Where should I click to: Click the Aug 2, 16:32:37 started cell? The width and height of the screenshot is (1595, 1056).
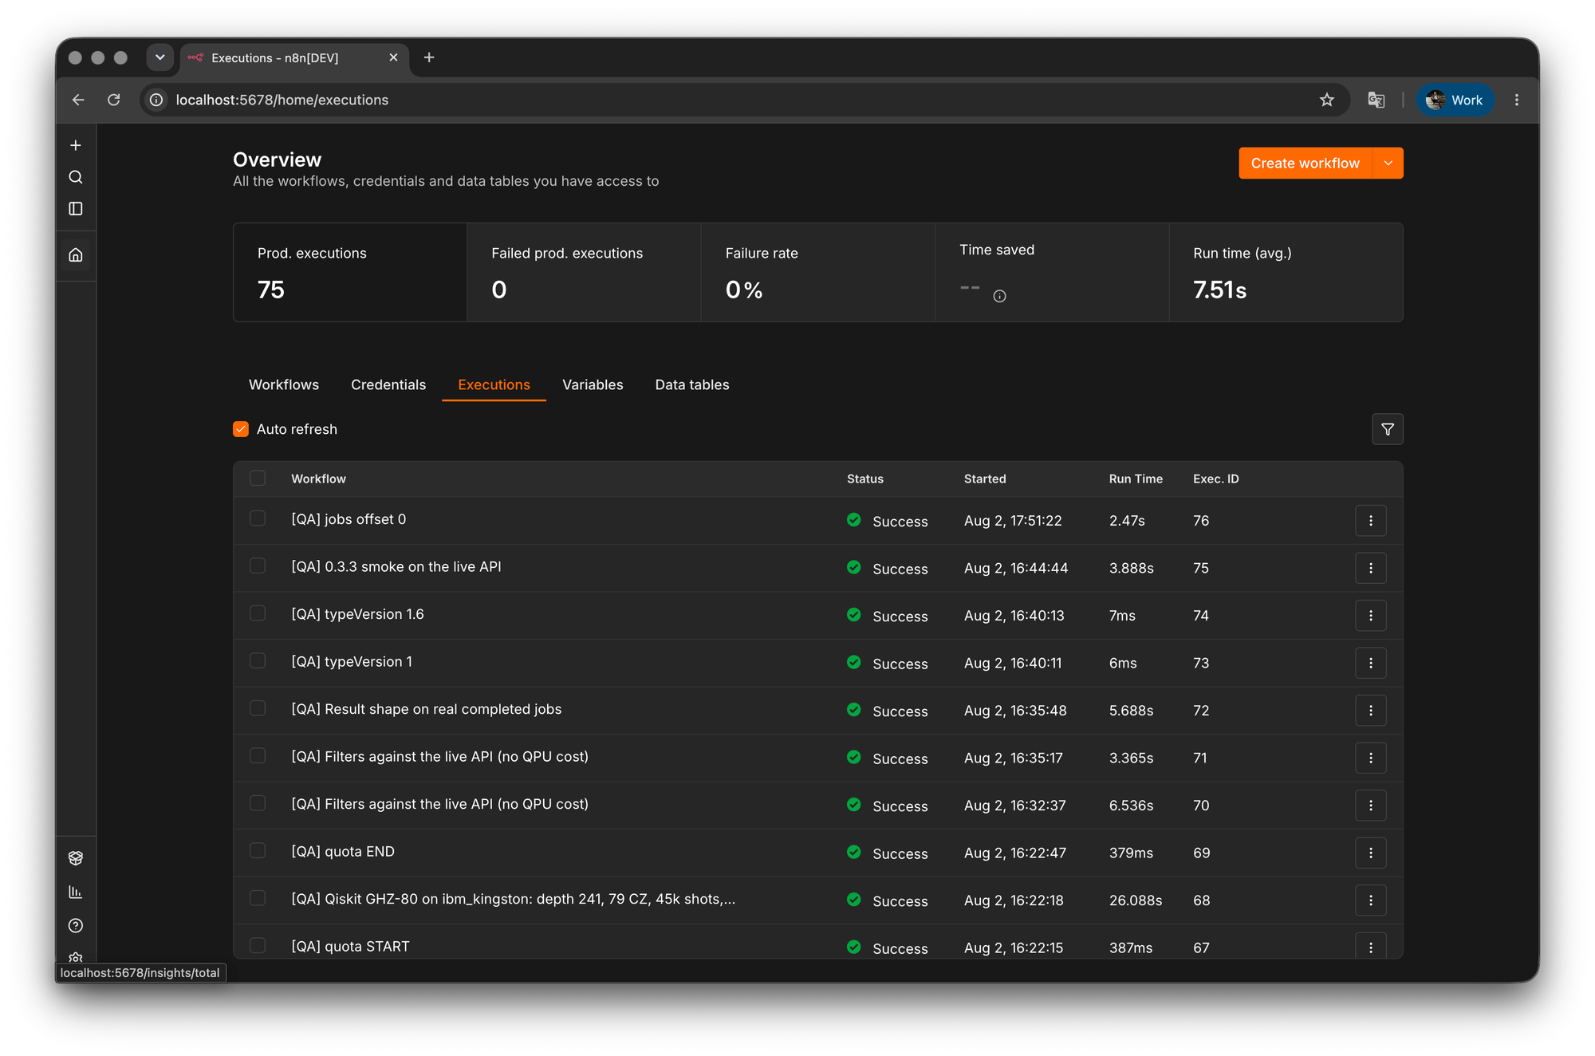click(1014, 806)
